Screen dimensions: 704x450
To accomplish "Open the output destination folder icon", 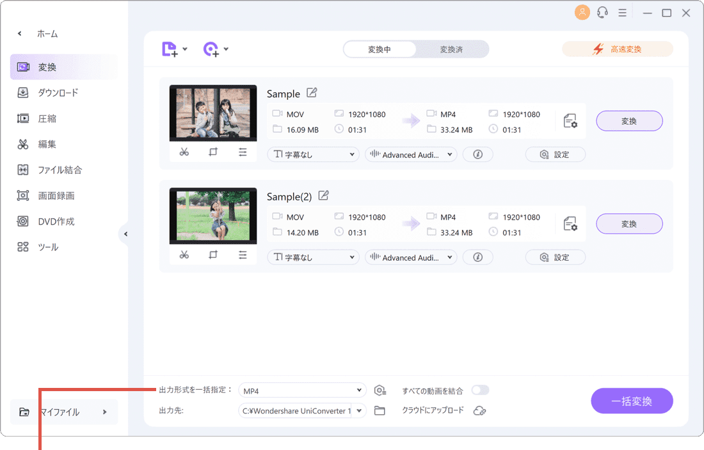I will (380, 410).
